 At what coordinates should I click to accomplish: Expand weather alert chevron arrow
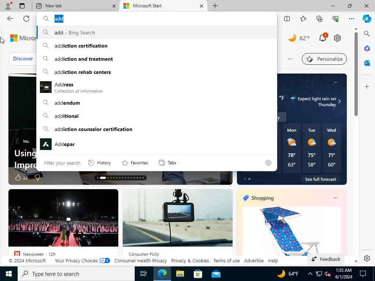coord(339,101)
